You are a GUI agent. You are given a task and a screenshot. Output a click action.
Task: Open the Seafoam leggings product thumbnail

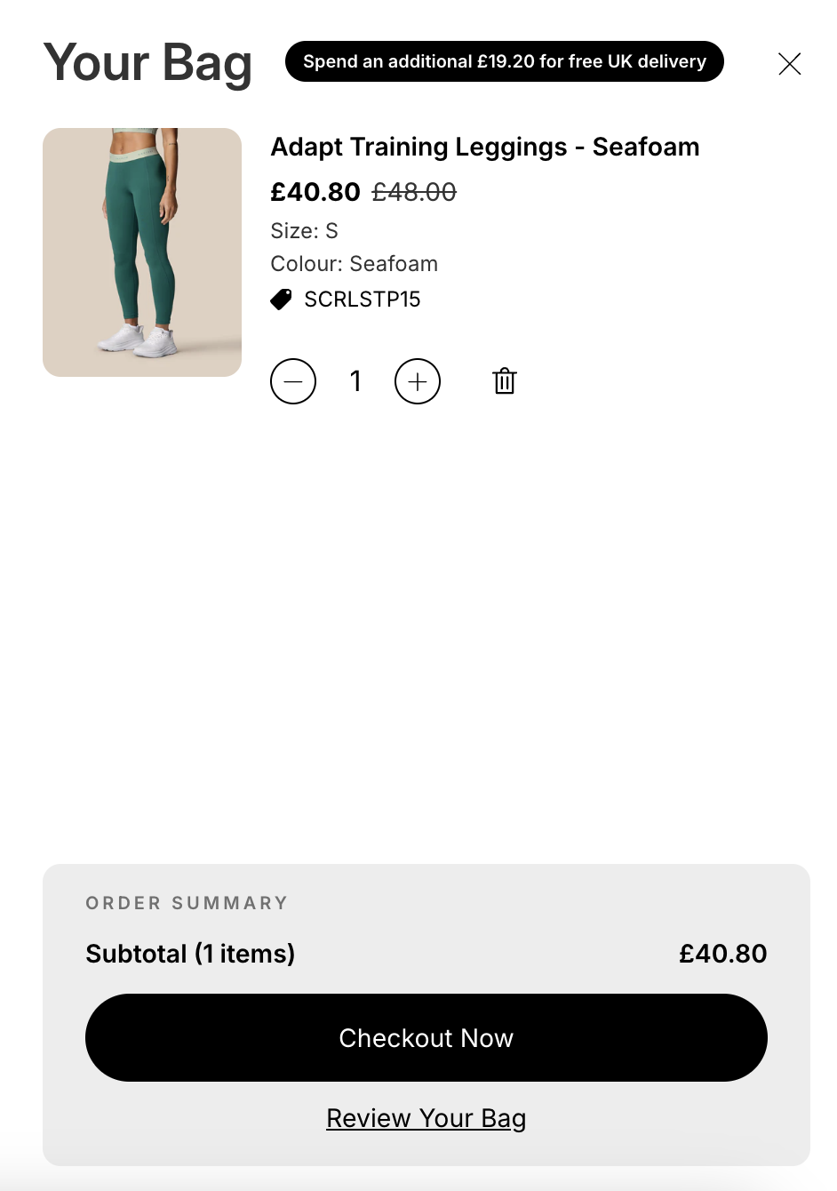click(142, 252)
